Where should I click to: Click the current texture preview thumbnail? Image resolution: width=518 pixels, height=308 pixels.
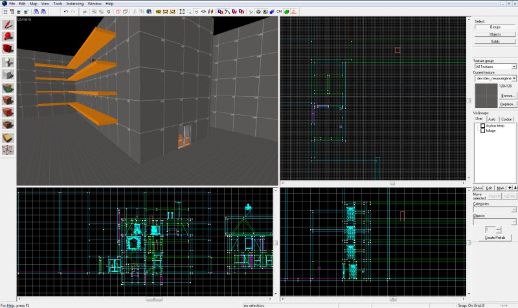[486, 96]
